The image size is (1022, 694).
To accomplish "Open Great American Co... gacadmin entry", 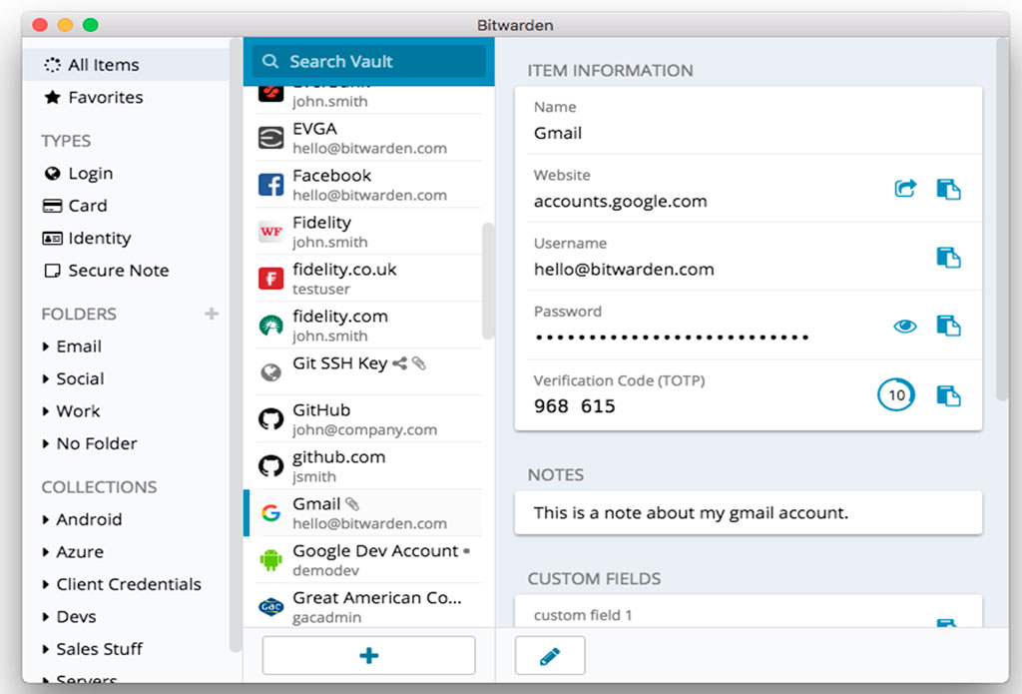I will (369, 607).
